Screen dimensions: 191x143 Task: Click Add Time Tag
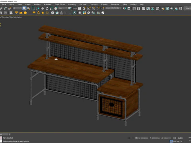(x=178, y=141)
